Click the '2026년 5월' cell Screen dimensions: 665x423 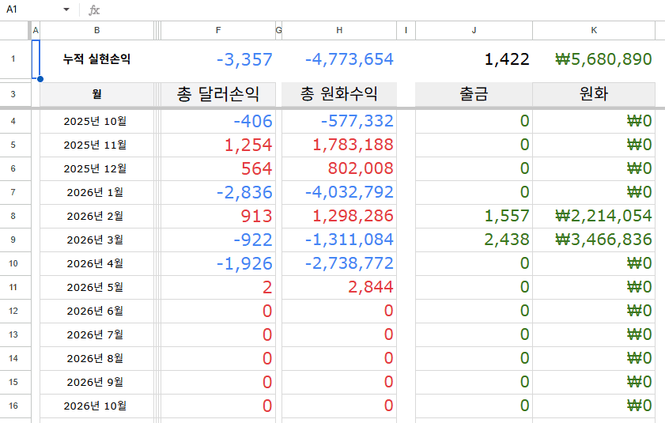pyautogui.click(x=96, y=288)
